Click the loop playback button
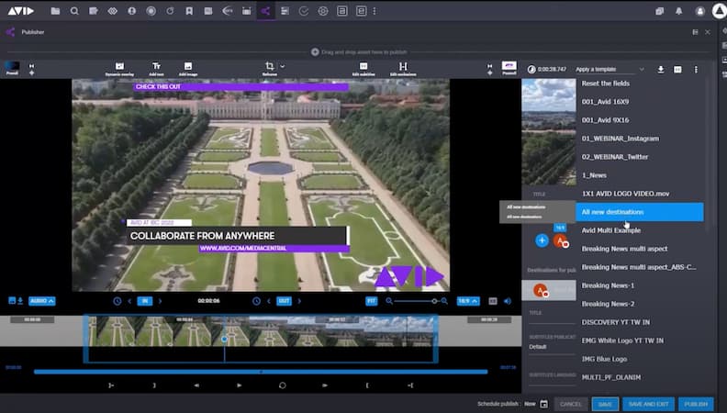The height and width of the screenshot is (413, 727). coord(283,385)
